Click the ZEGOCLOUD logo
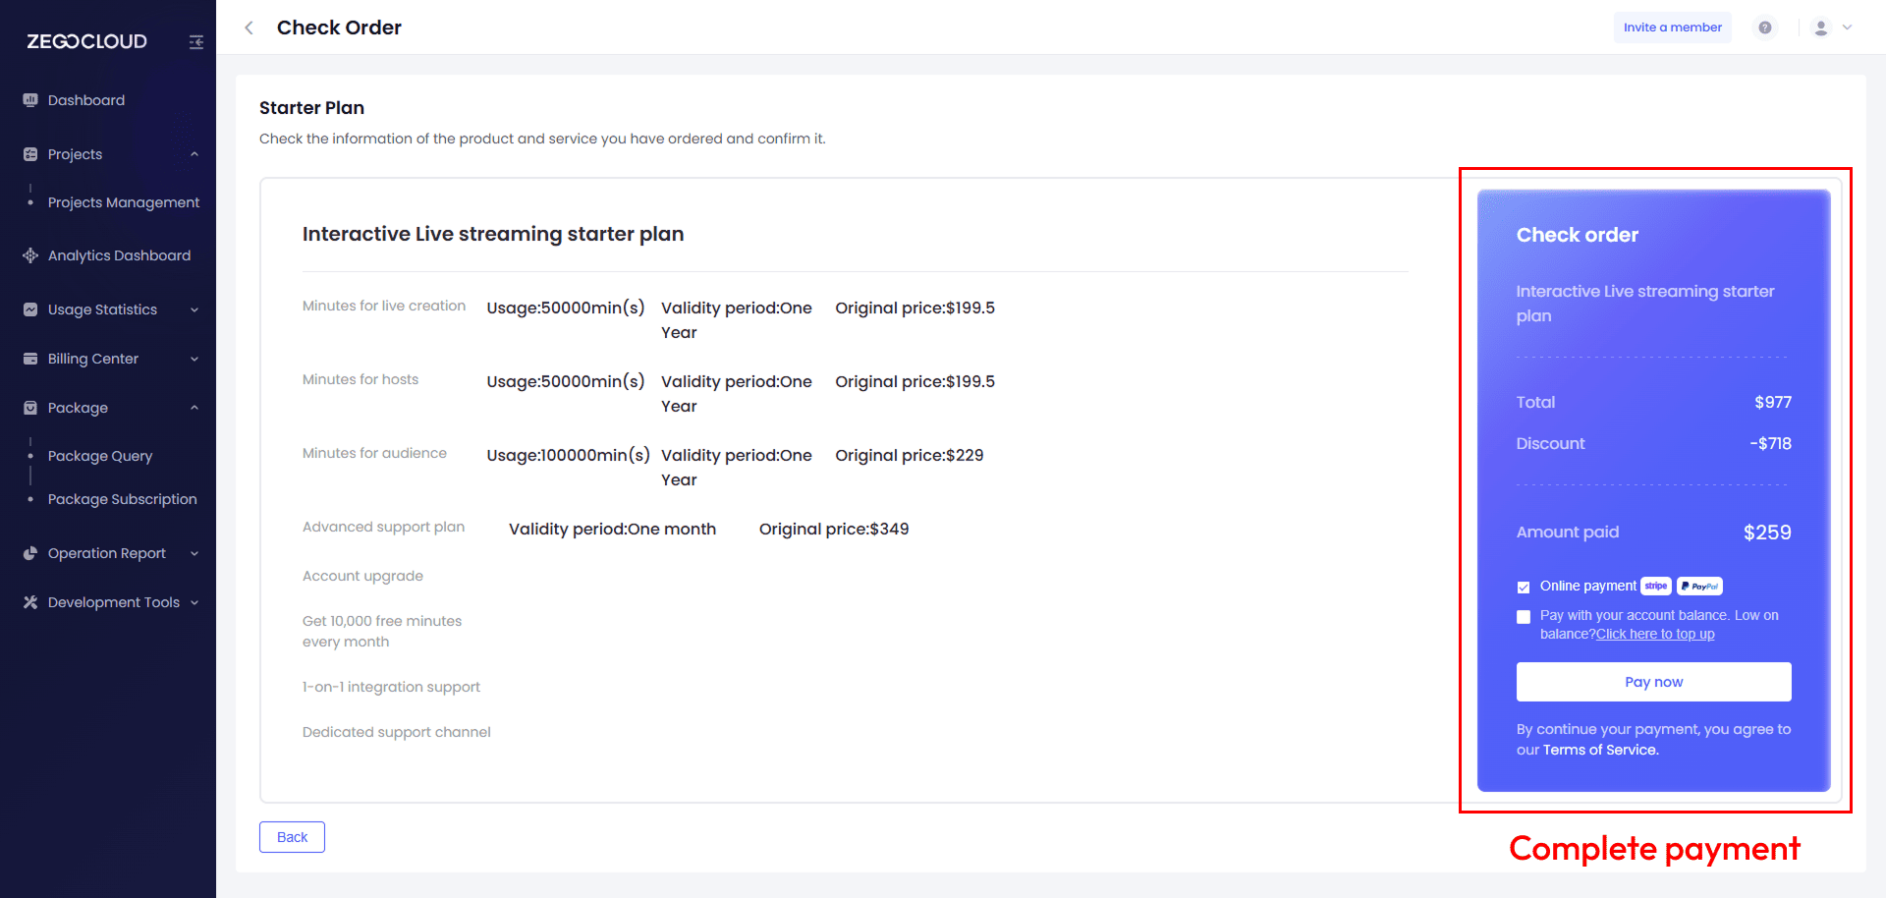Screen dimensions: 1886x898 click(87, 41)
